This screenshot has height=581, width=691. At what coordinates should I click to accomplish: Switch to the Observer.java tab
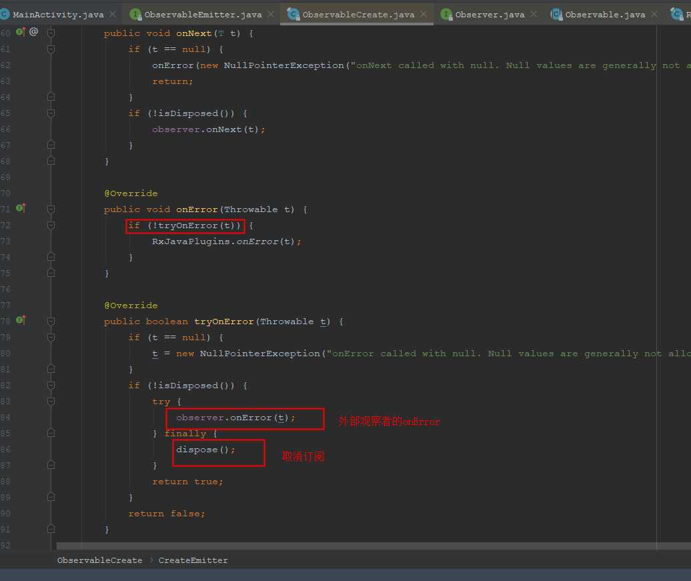coord(490,15)
